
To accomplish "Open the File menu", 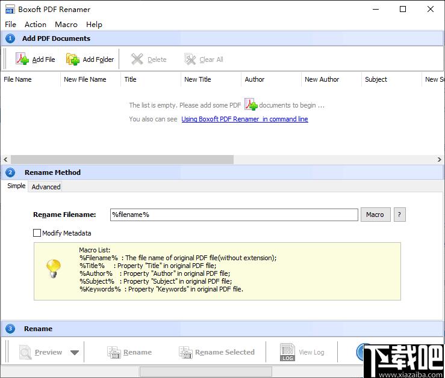I will point(10,25).
